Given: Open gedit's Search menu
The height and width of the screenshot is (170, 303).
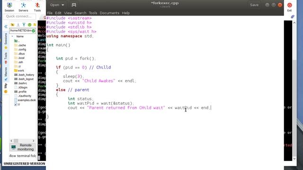Looking at the screenshot, I should click(x=80, y=13).
